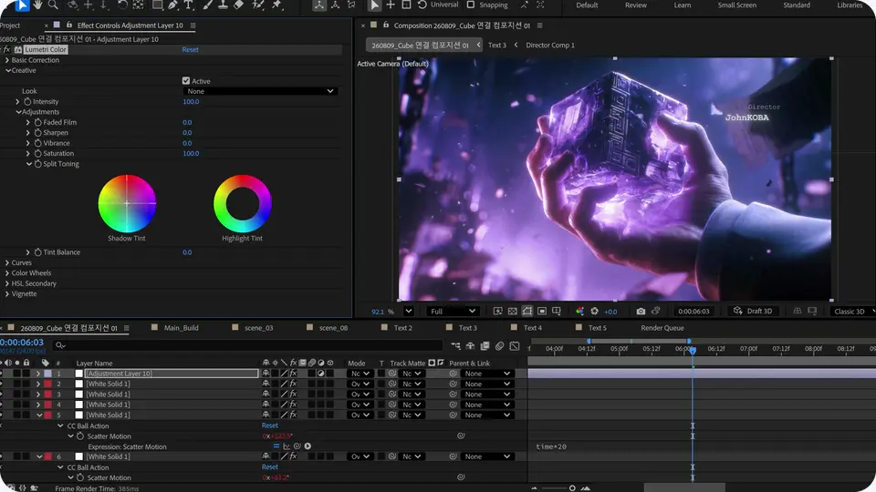Click the Local Axis mode icon
Image resolution: width=876 pixels, height=492 pixels.
(319, 5)
